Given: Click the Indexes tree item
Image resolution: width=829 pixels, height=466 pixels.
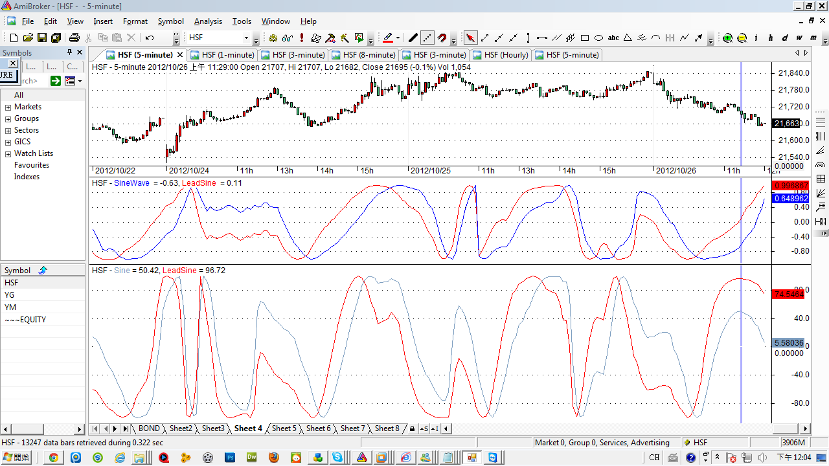Looking at the screenshot, I should point(27,177).
